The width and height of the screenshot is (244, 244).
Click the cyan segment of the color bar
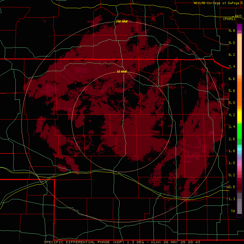click(x=239, y=149)
